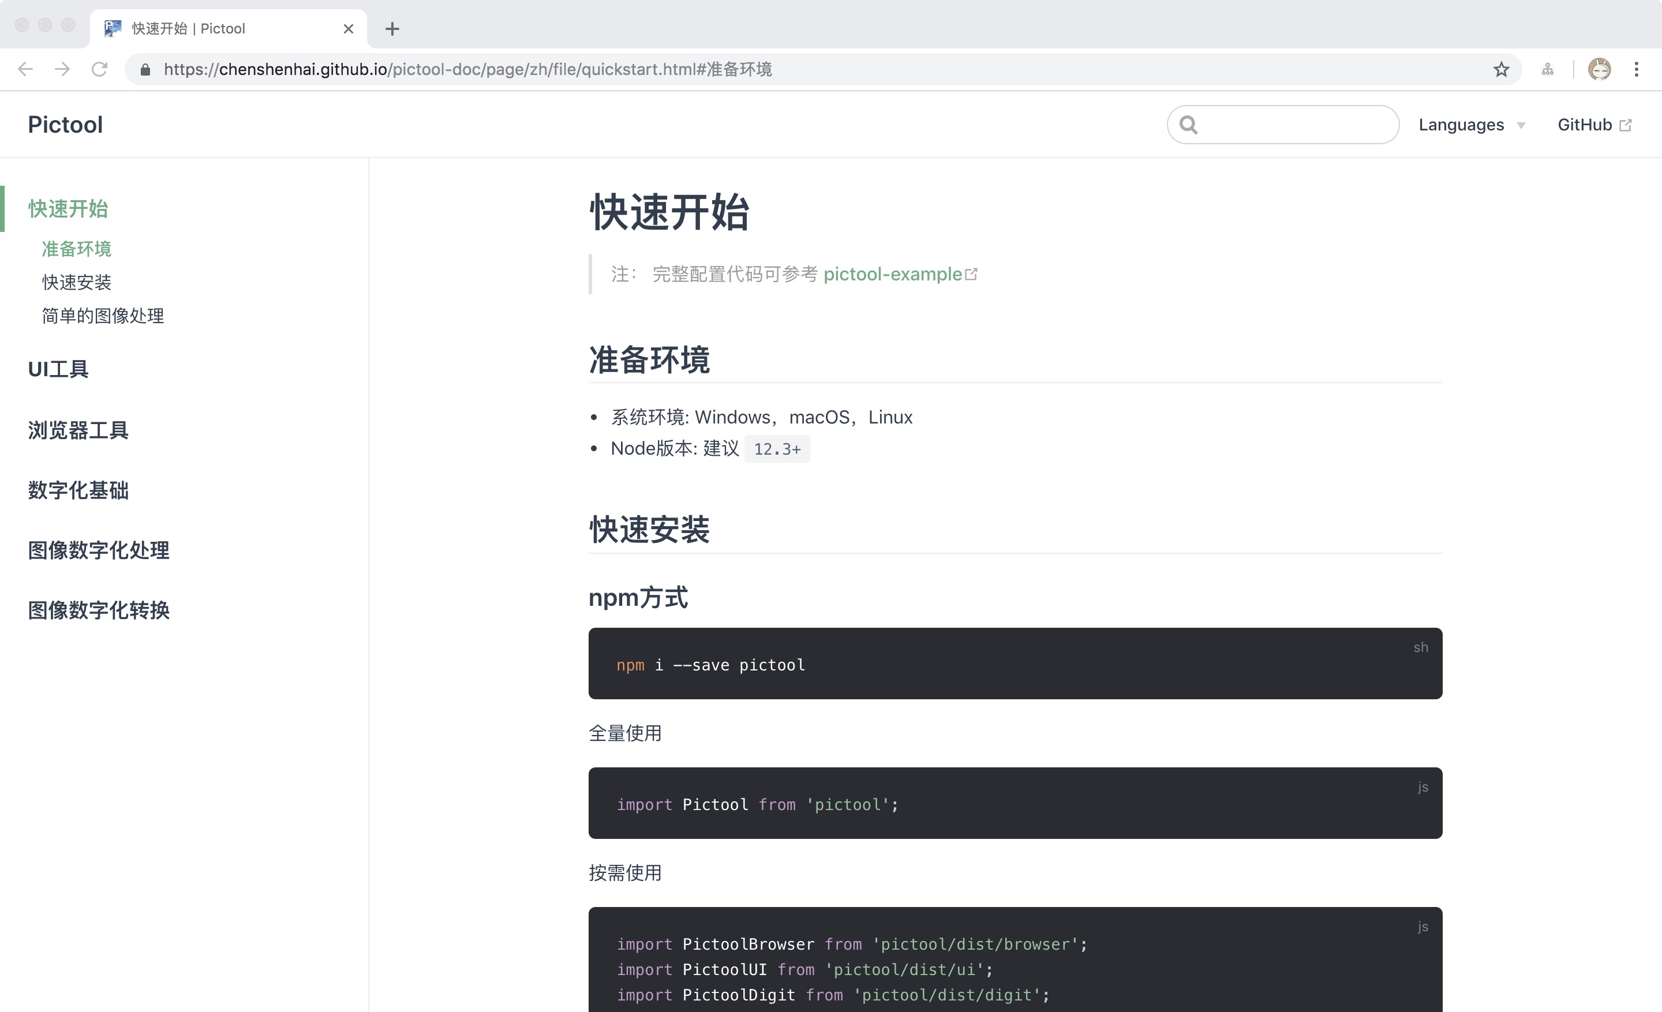Expand the 图像数字化转换 sidebar section
This screenshot has width=1662, height=1012.
99,610
